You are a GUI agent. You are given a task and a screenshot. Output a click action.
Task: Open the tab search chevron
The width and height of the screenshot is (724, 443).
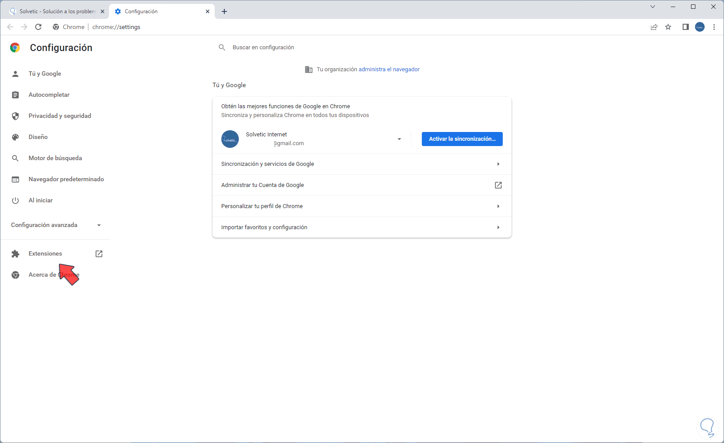pyautogui.click(x=653, y=7)
